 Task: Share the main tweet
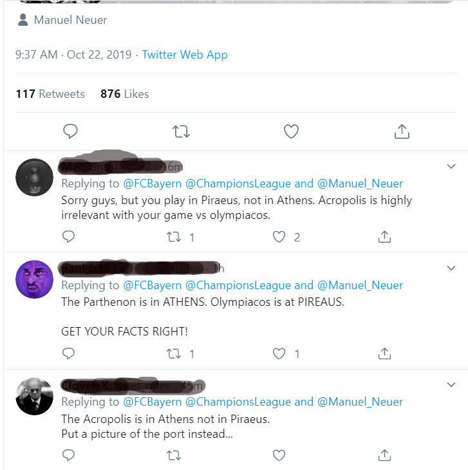click(402, 132)
